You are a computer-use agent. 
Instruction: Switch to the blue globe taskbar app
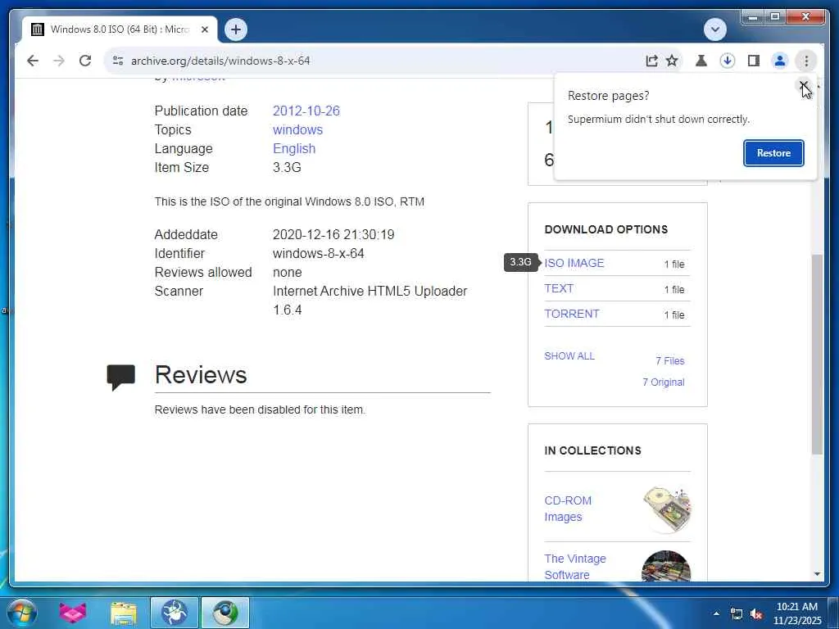[x=175, y=613]
